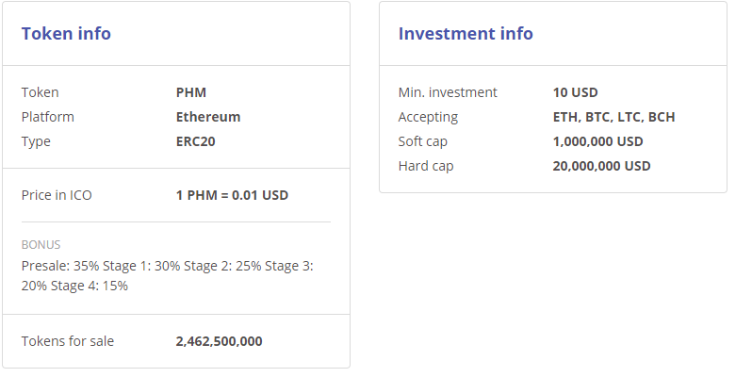Click the Token info heading
752x377 pixels.
point(66,34)
